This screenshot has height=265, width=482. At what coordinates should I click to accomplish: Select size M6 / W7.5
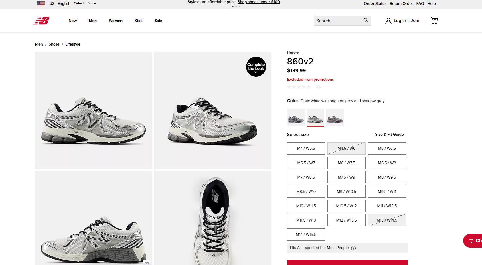click(346, 163)
